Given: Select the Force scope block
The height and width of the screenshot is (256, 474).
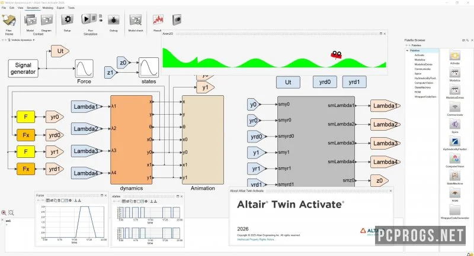Looking at the screenshot, I should pyautogui.click(x=84, y=69).
